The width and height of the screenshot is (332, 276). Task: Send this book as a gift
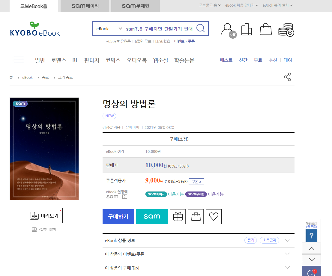click(x=178, y=217)
